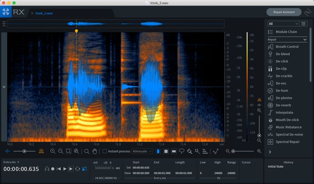
Task: Select the time selection tool
Action: (x=158, y=152)
